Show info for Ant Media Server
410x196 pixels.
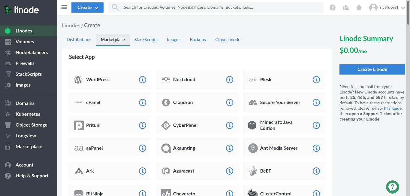point(316,148)
